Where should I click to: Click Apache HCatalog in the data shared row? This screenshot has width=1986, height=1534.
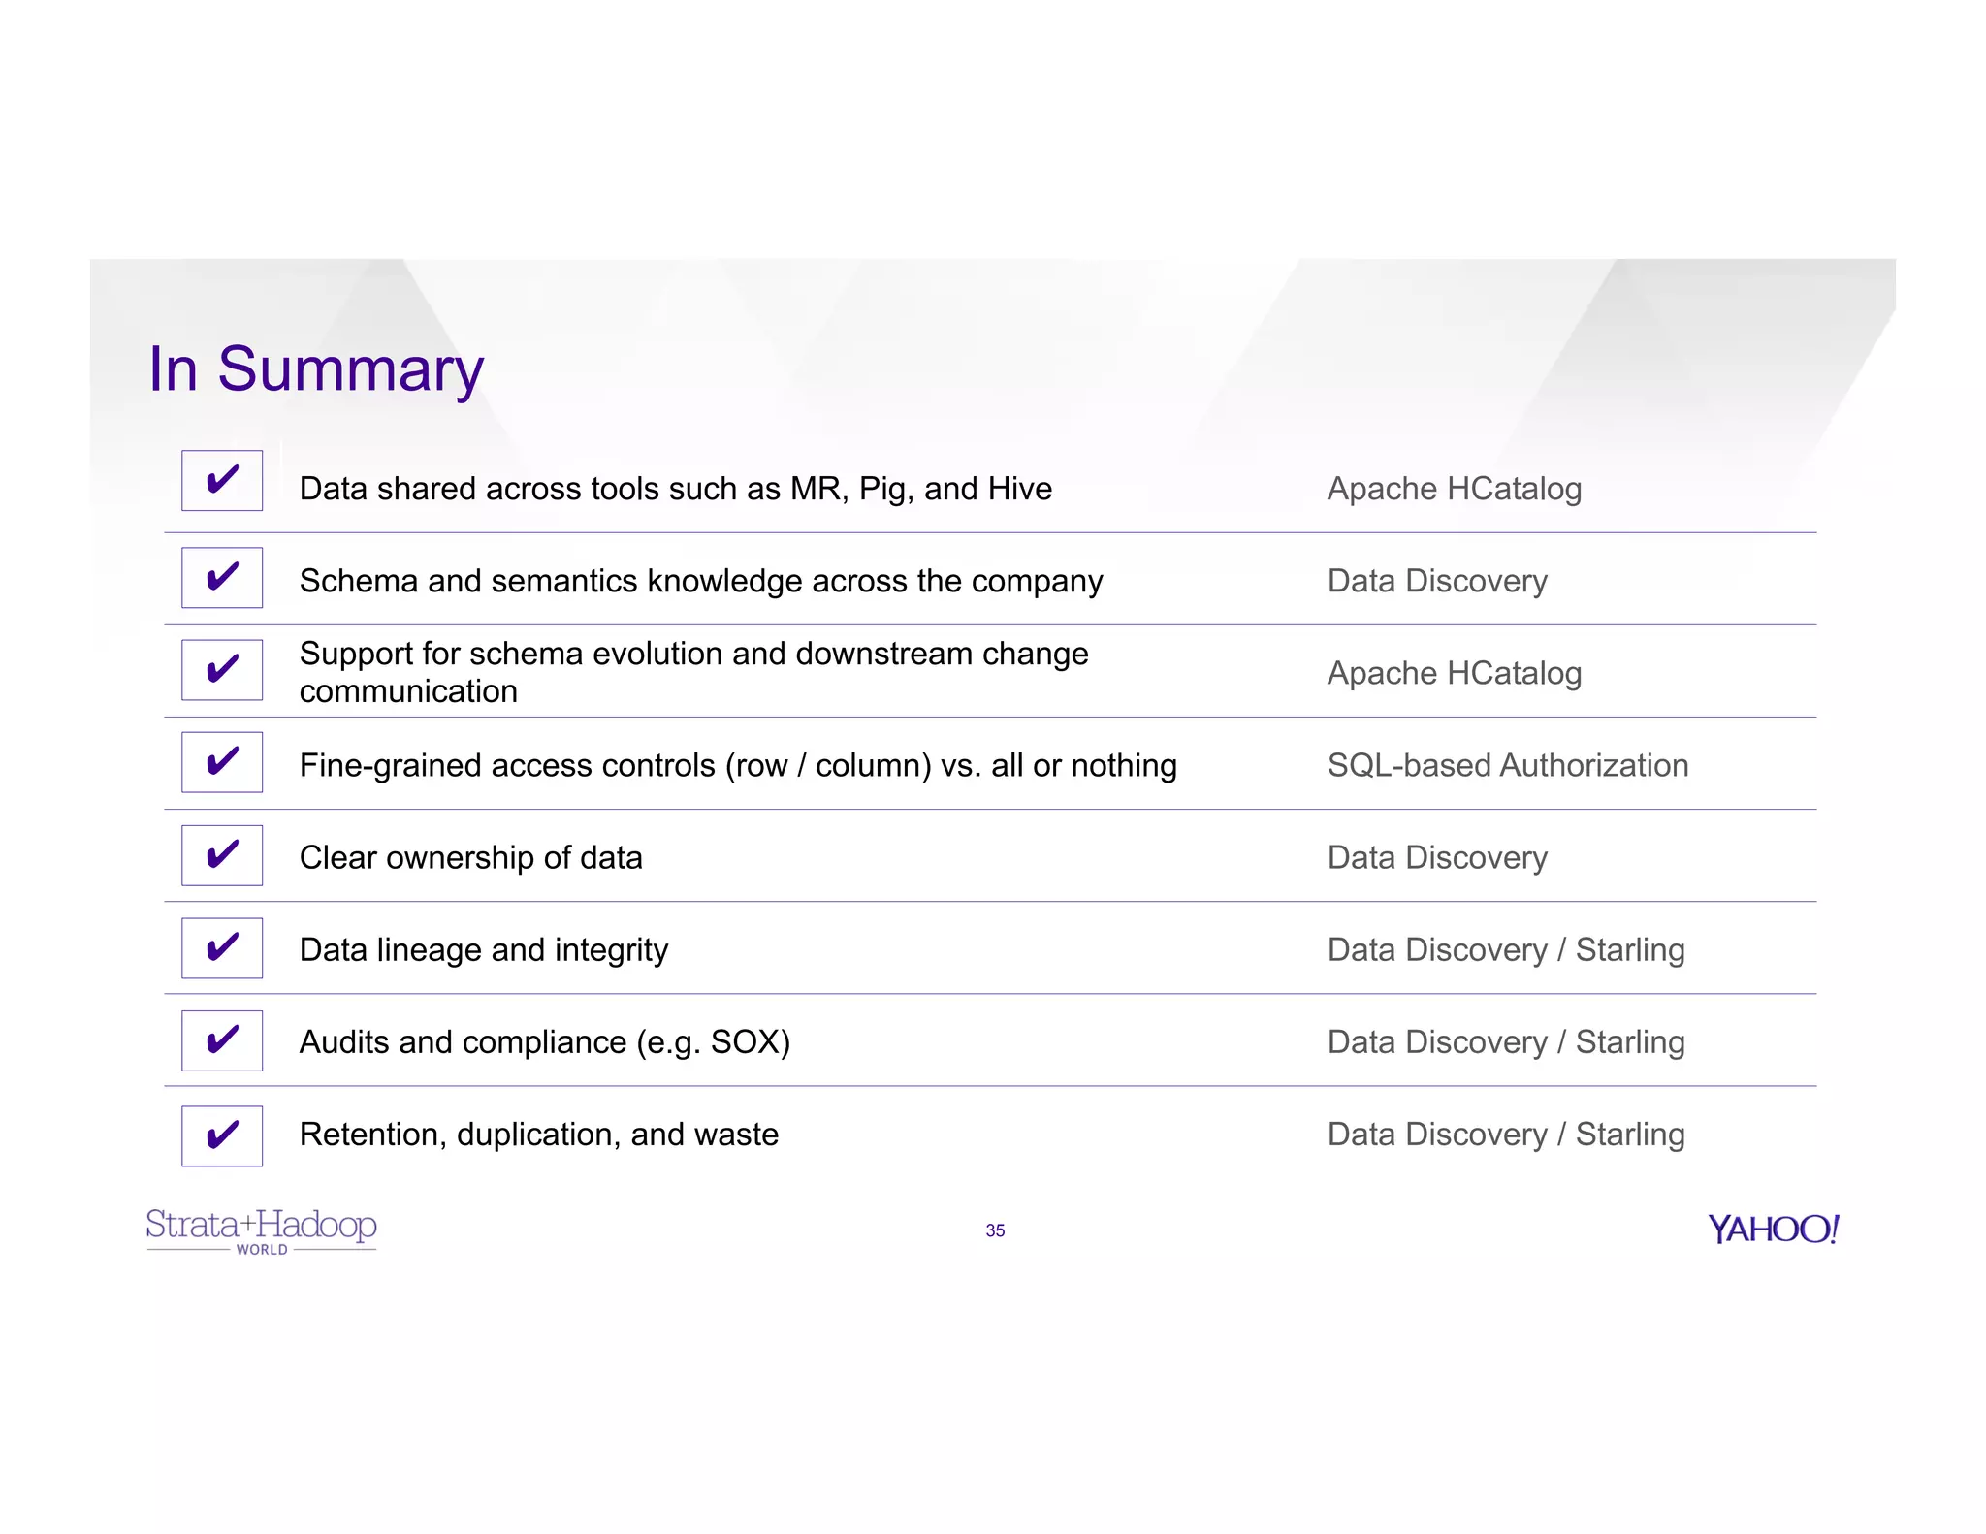[x=1455, y=489]
